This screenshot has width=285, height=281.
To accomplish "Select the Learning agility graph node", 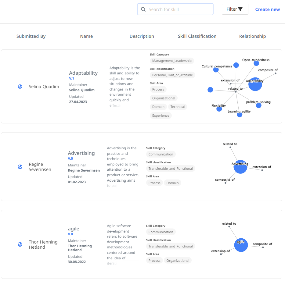I will pyautogui.click(x=240, y=115).
